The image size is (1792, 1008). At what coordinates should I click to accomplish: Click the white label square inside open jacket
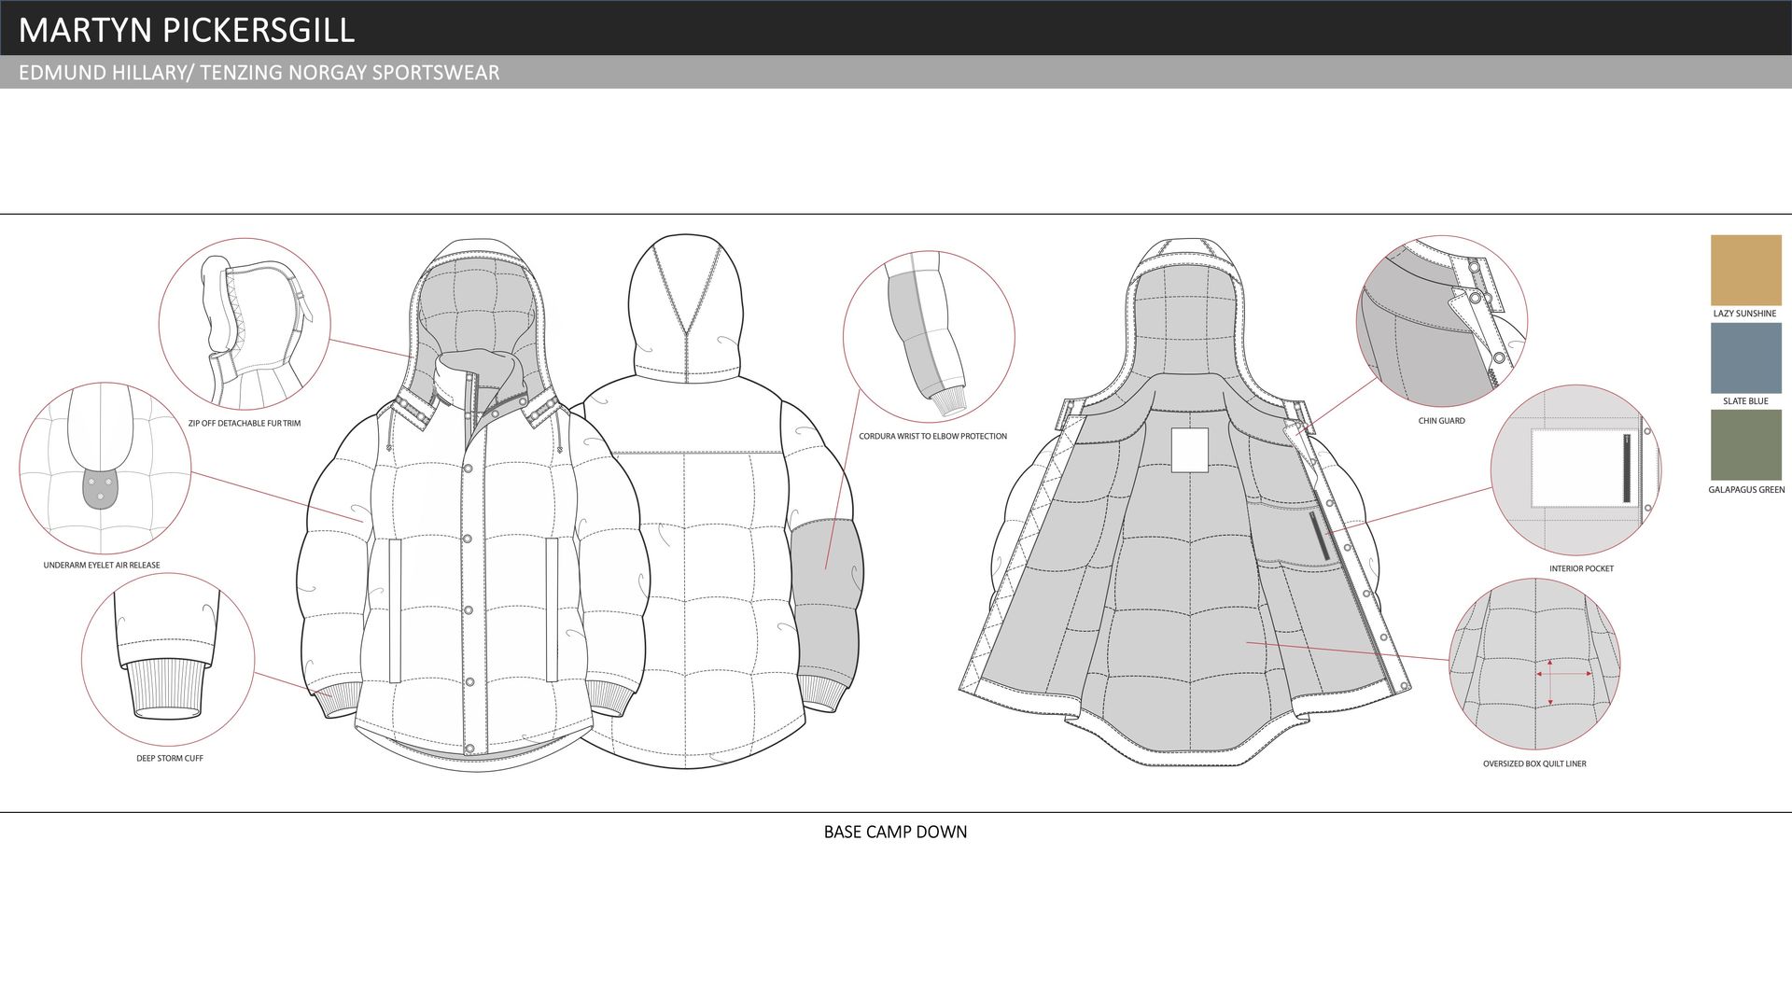[x=1189, y=450]
